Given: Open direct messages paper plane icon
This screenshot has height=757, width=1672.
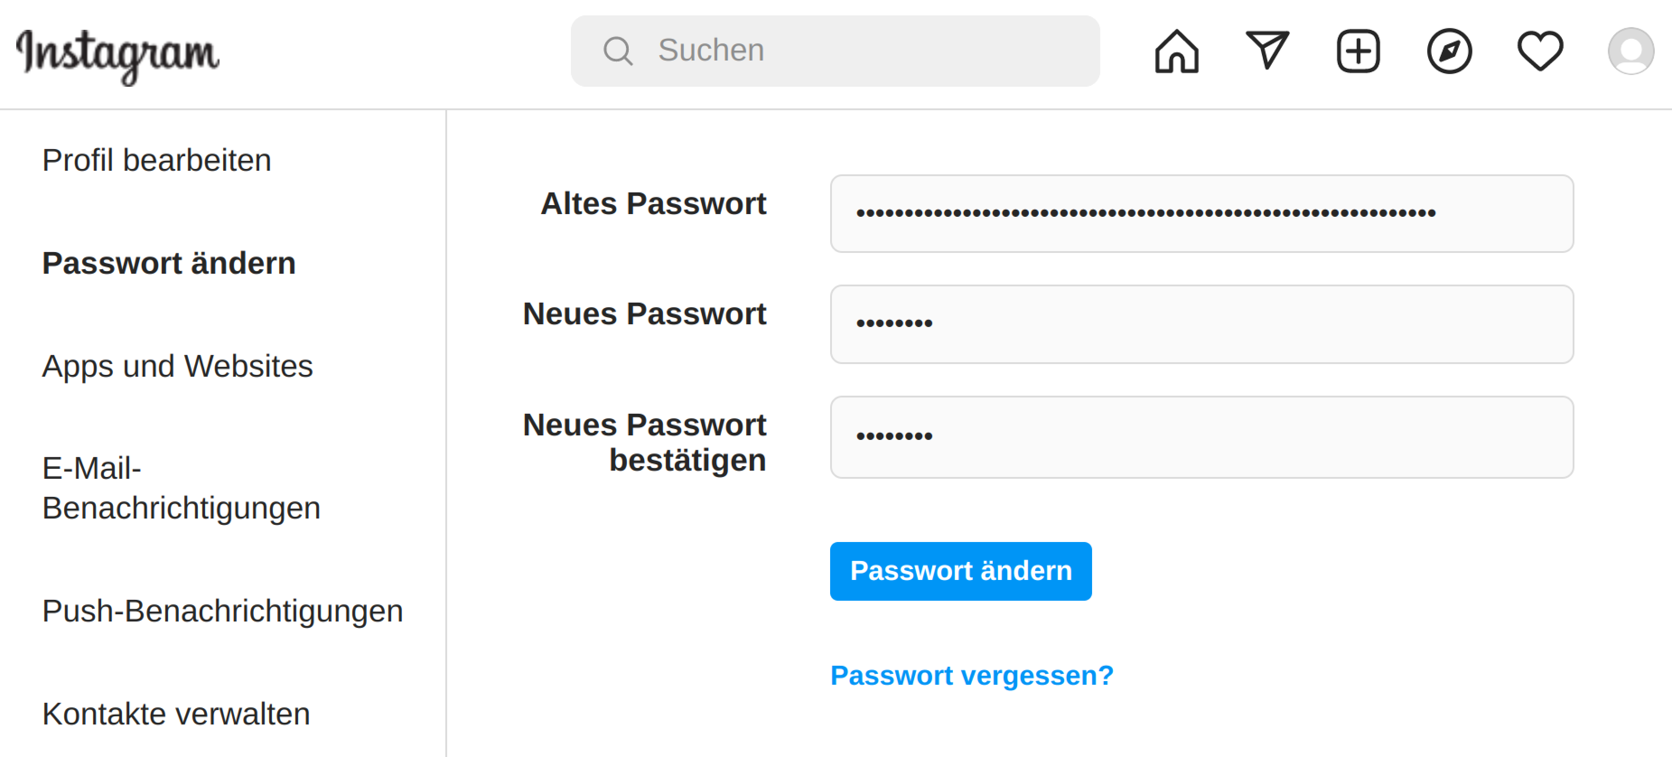Looking at the screenshot, I should 1266,50.
